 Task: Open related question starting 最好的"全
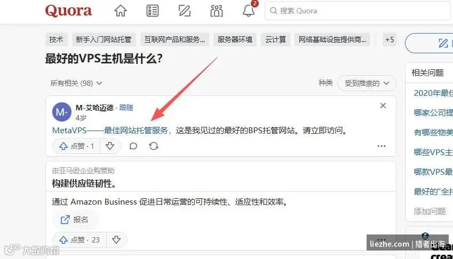(x=433, y=191)
